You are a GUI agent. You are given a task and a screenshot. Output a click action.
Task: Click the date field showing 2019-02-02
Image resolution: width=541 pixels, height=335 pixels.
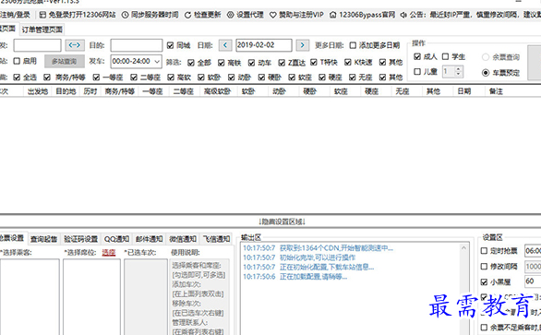point(264,45)
